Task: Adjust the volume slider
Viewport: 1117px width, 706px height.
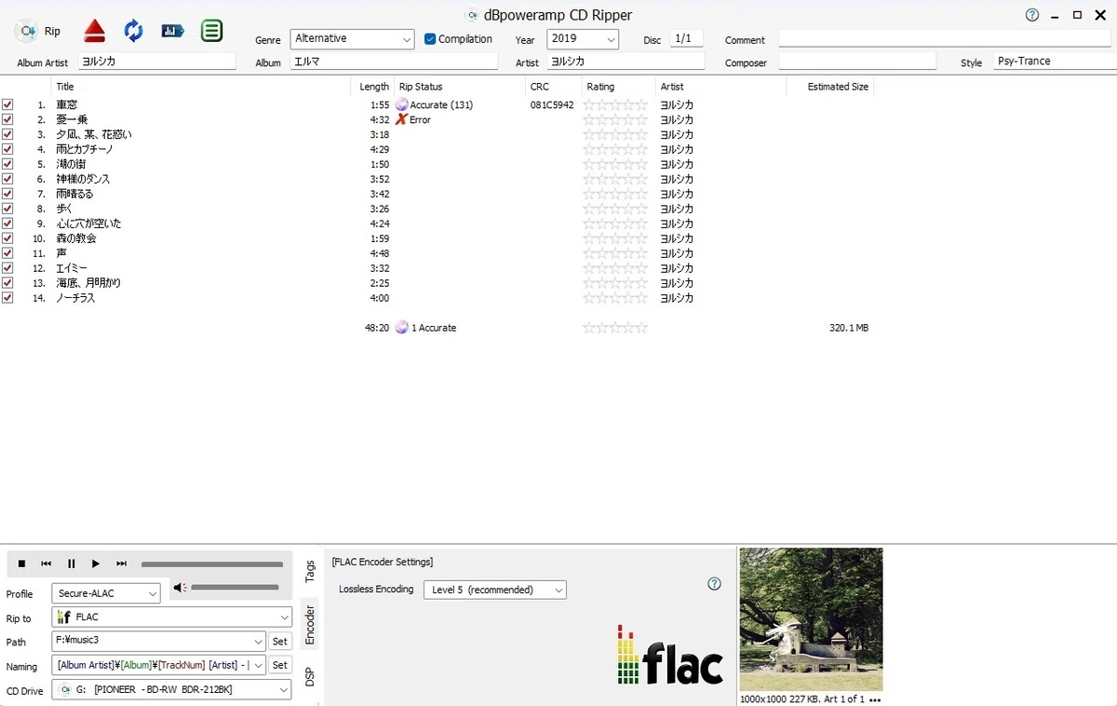Action: coord(235,588)
